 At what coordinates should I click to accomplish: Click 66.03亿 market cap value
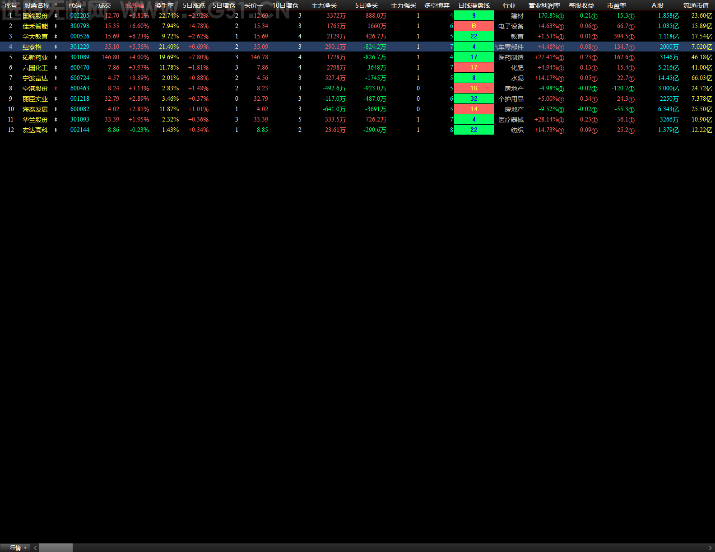click(x=702, y=78)
